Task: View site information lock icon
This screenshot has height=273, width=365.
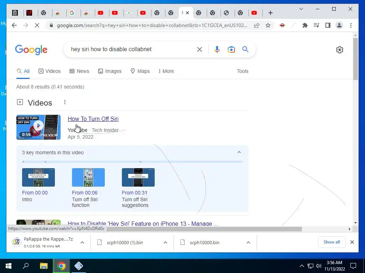Action: [x=51, y=25]
